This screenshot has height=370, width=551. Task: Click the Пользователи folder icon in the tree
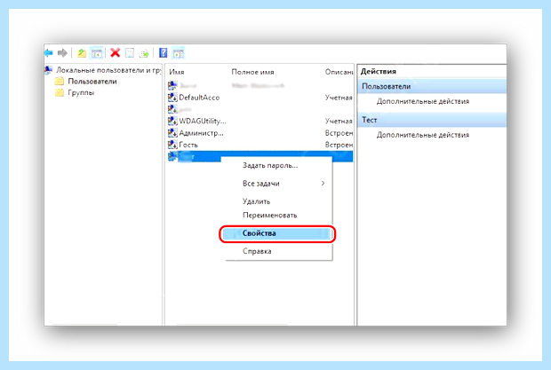[60, 82]
